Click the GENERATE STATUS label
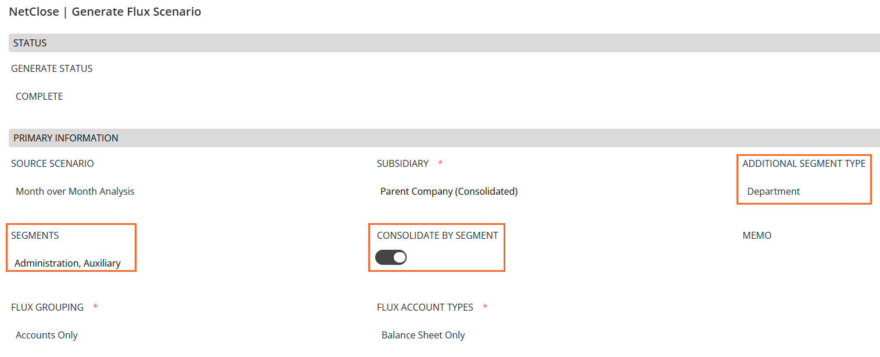This screenshot has width=880, height=357. [52, 68]
